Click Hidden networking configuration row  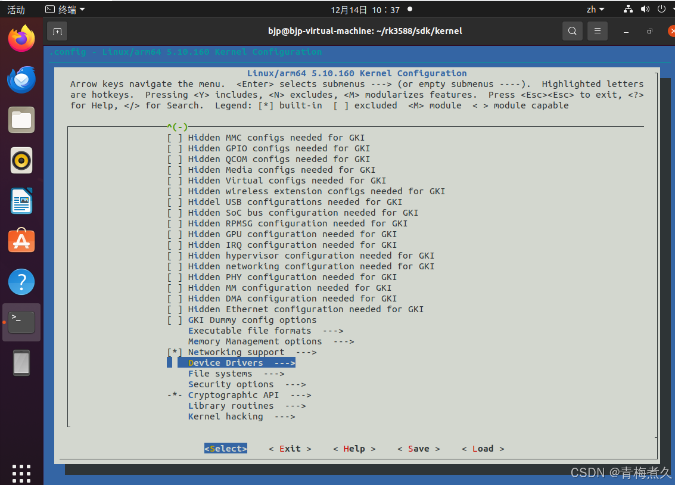tap(301, 267)
